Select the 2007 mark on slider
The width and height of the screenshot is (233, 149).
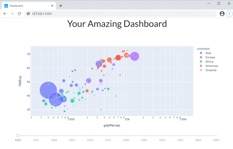point(216,136)
